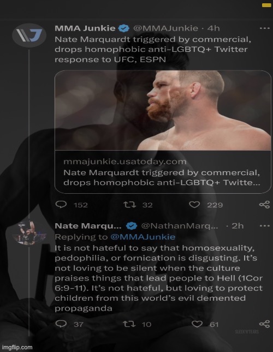Click the @MMAJunkie mention in reply

coord(143,237)
